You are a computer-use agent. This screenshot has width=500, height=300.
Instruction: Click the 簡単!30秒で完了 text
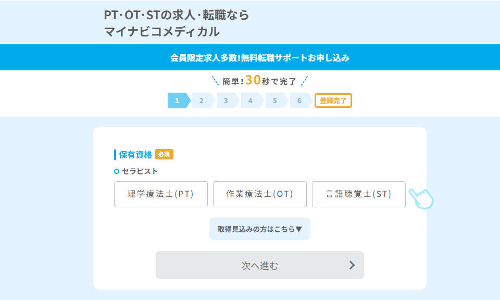coord(259,81)
